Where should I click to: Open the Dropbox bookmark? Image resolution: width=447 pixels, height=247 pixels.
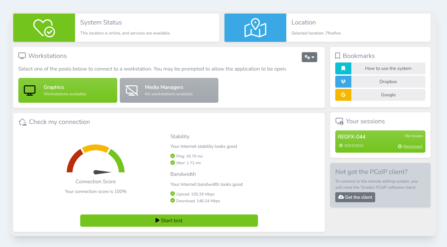(x=388, y=82)
